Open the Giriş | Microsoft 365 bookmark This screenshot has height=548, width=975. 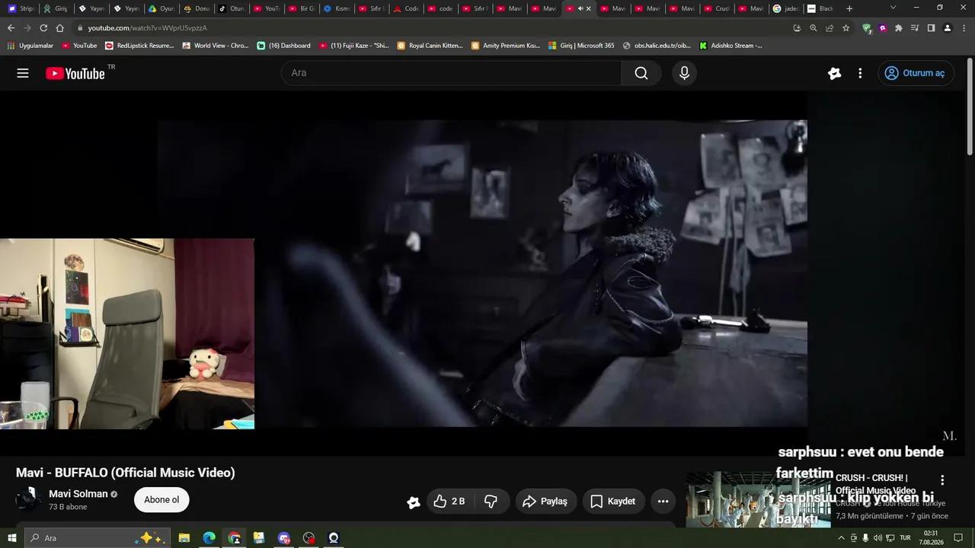pyautogui.click(x=581, y=46)
